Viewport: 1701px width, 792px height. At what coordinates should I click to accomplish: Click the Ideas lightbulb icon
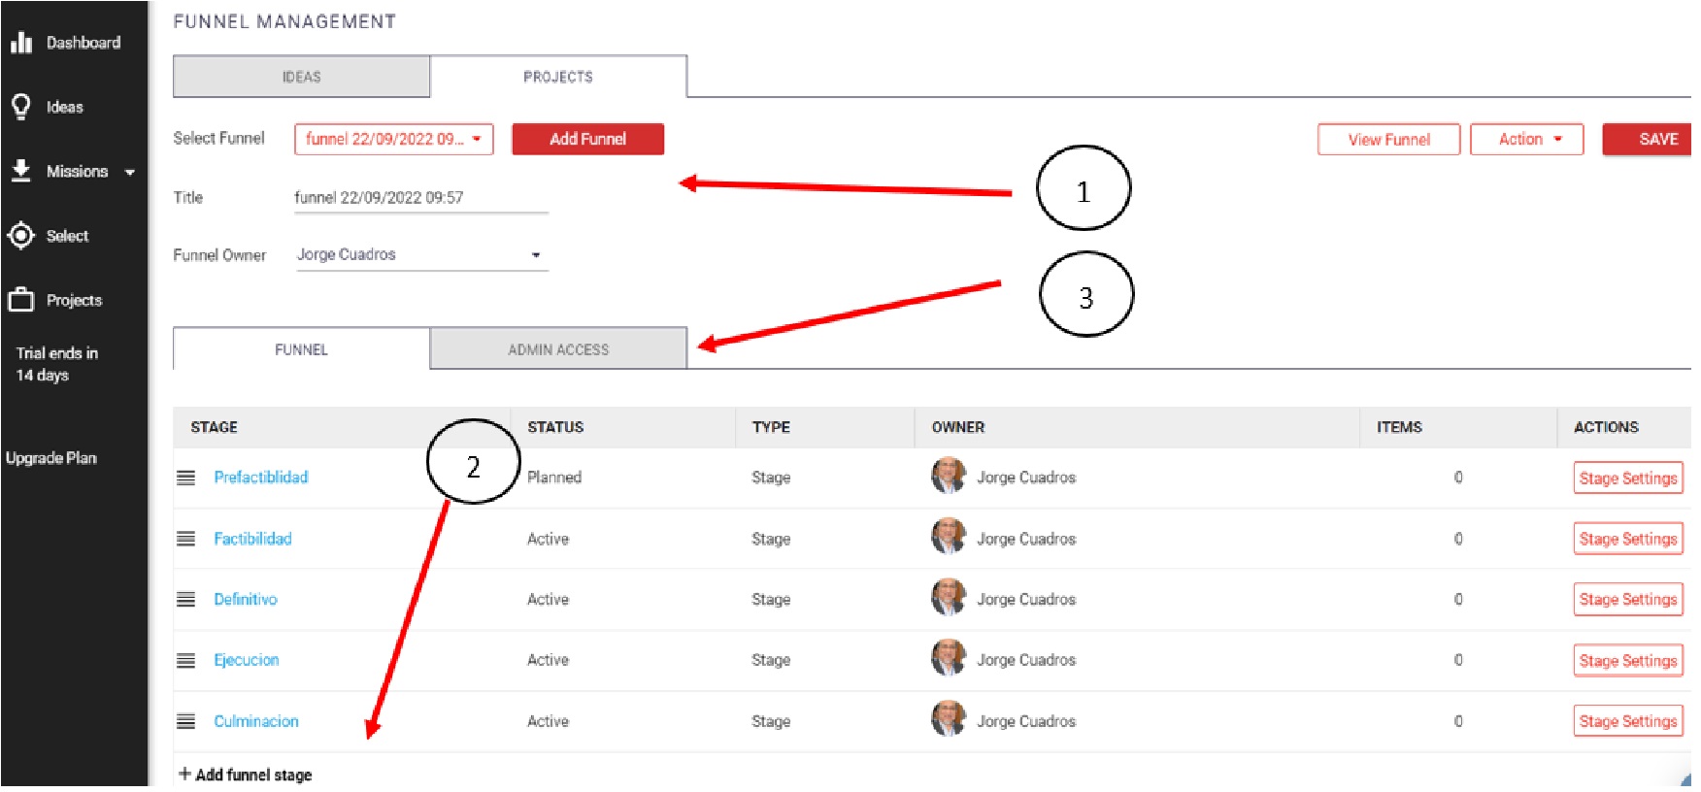(x=20, y=107)
